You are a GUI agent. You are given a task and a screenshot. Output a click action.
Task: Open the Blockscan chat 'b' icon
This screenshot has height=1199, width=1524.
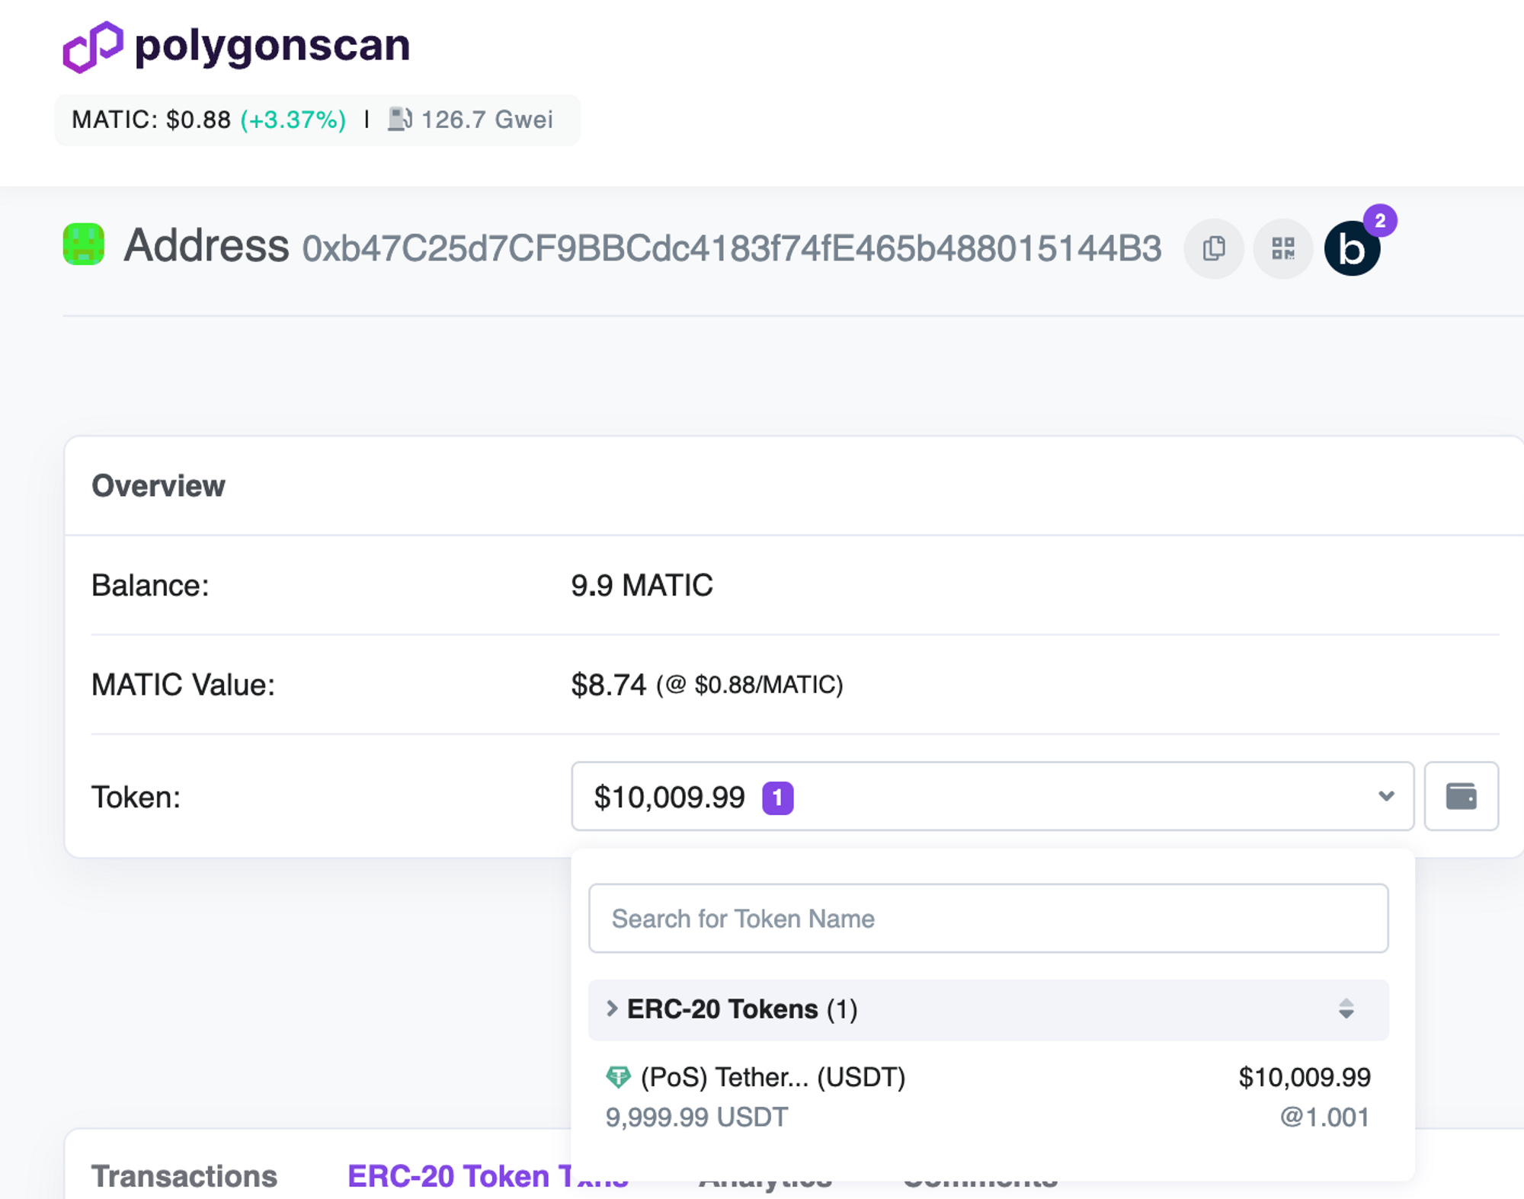pyautogui.click(x=1353, y=248)
